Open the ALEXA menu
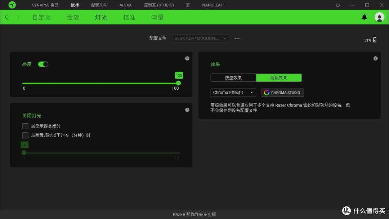389x219 pixels. pyautogui.click(x=126, y=5)
